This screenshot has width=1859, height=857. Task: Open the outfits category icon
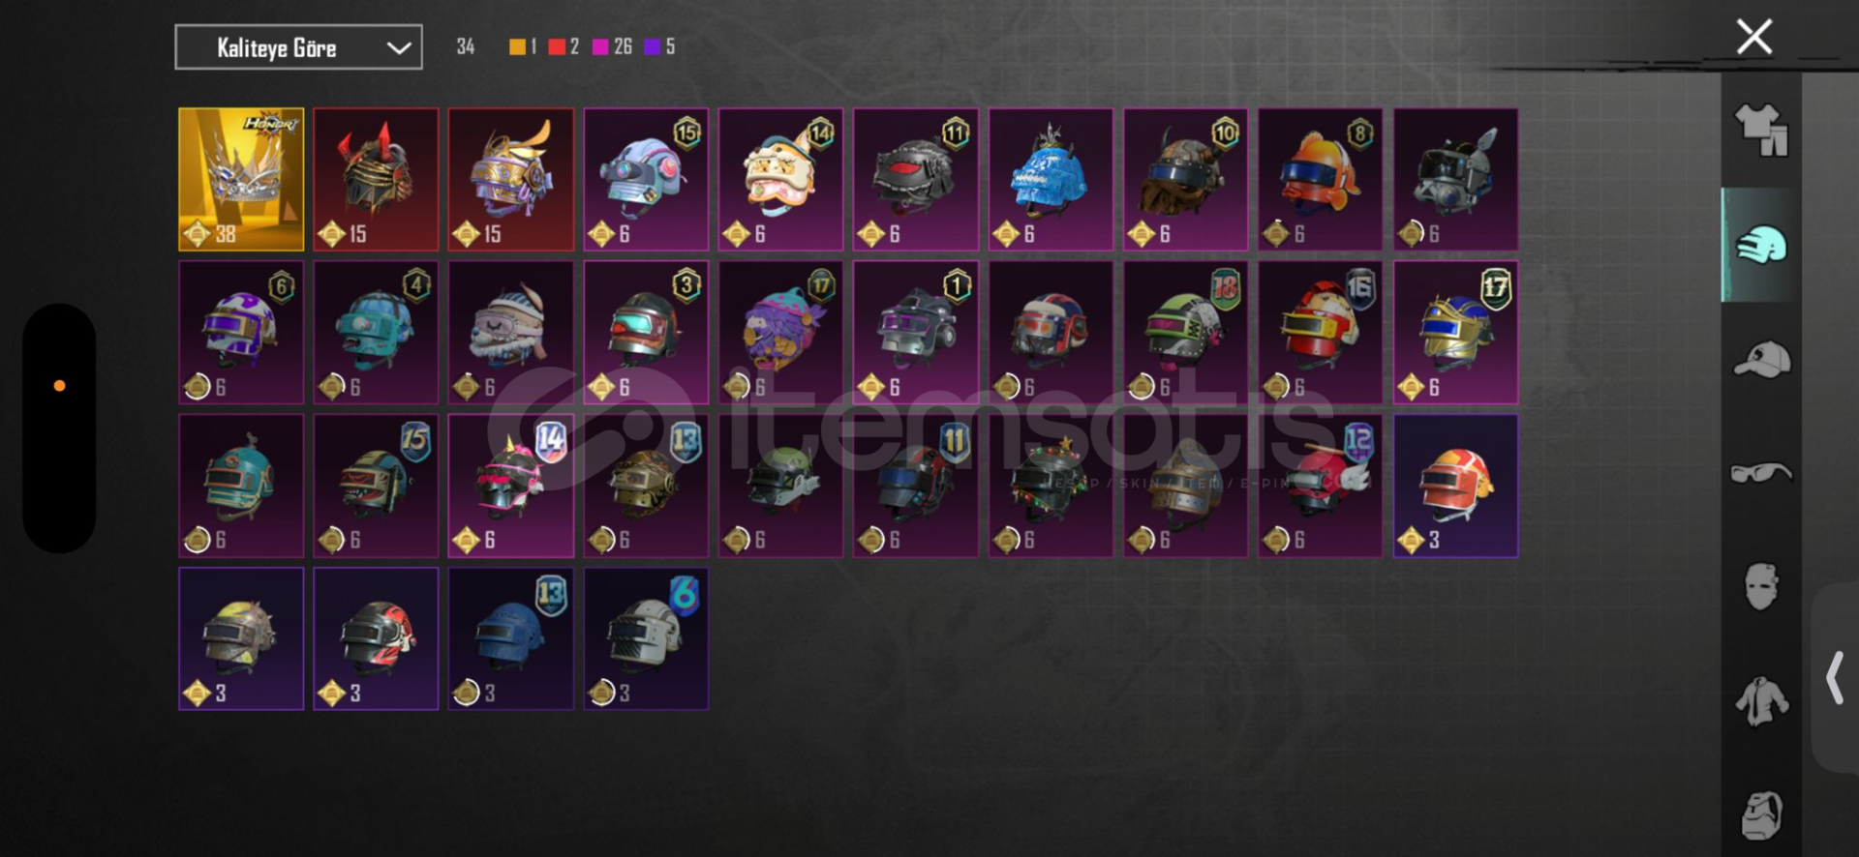(1761, 130)
